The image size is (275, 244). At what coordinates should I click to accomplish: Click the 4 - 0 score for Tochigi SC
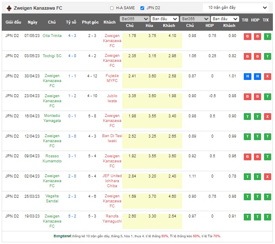[72, 56]
